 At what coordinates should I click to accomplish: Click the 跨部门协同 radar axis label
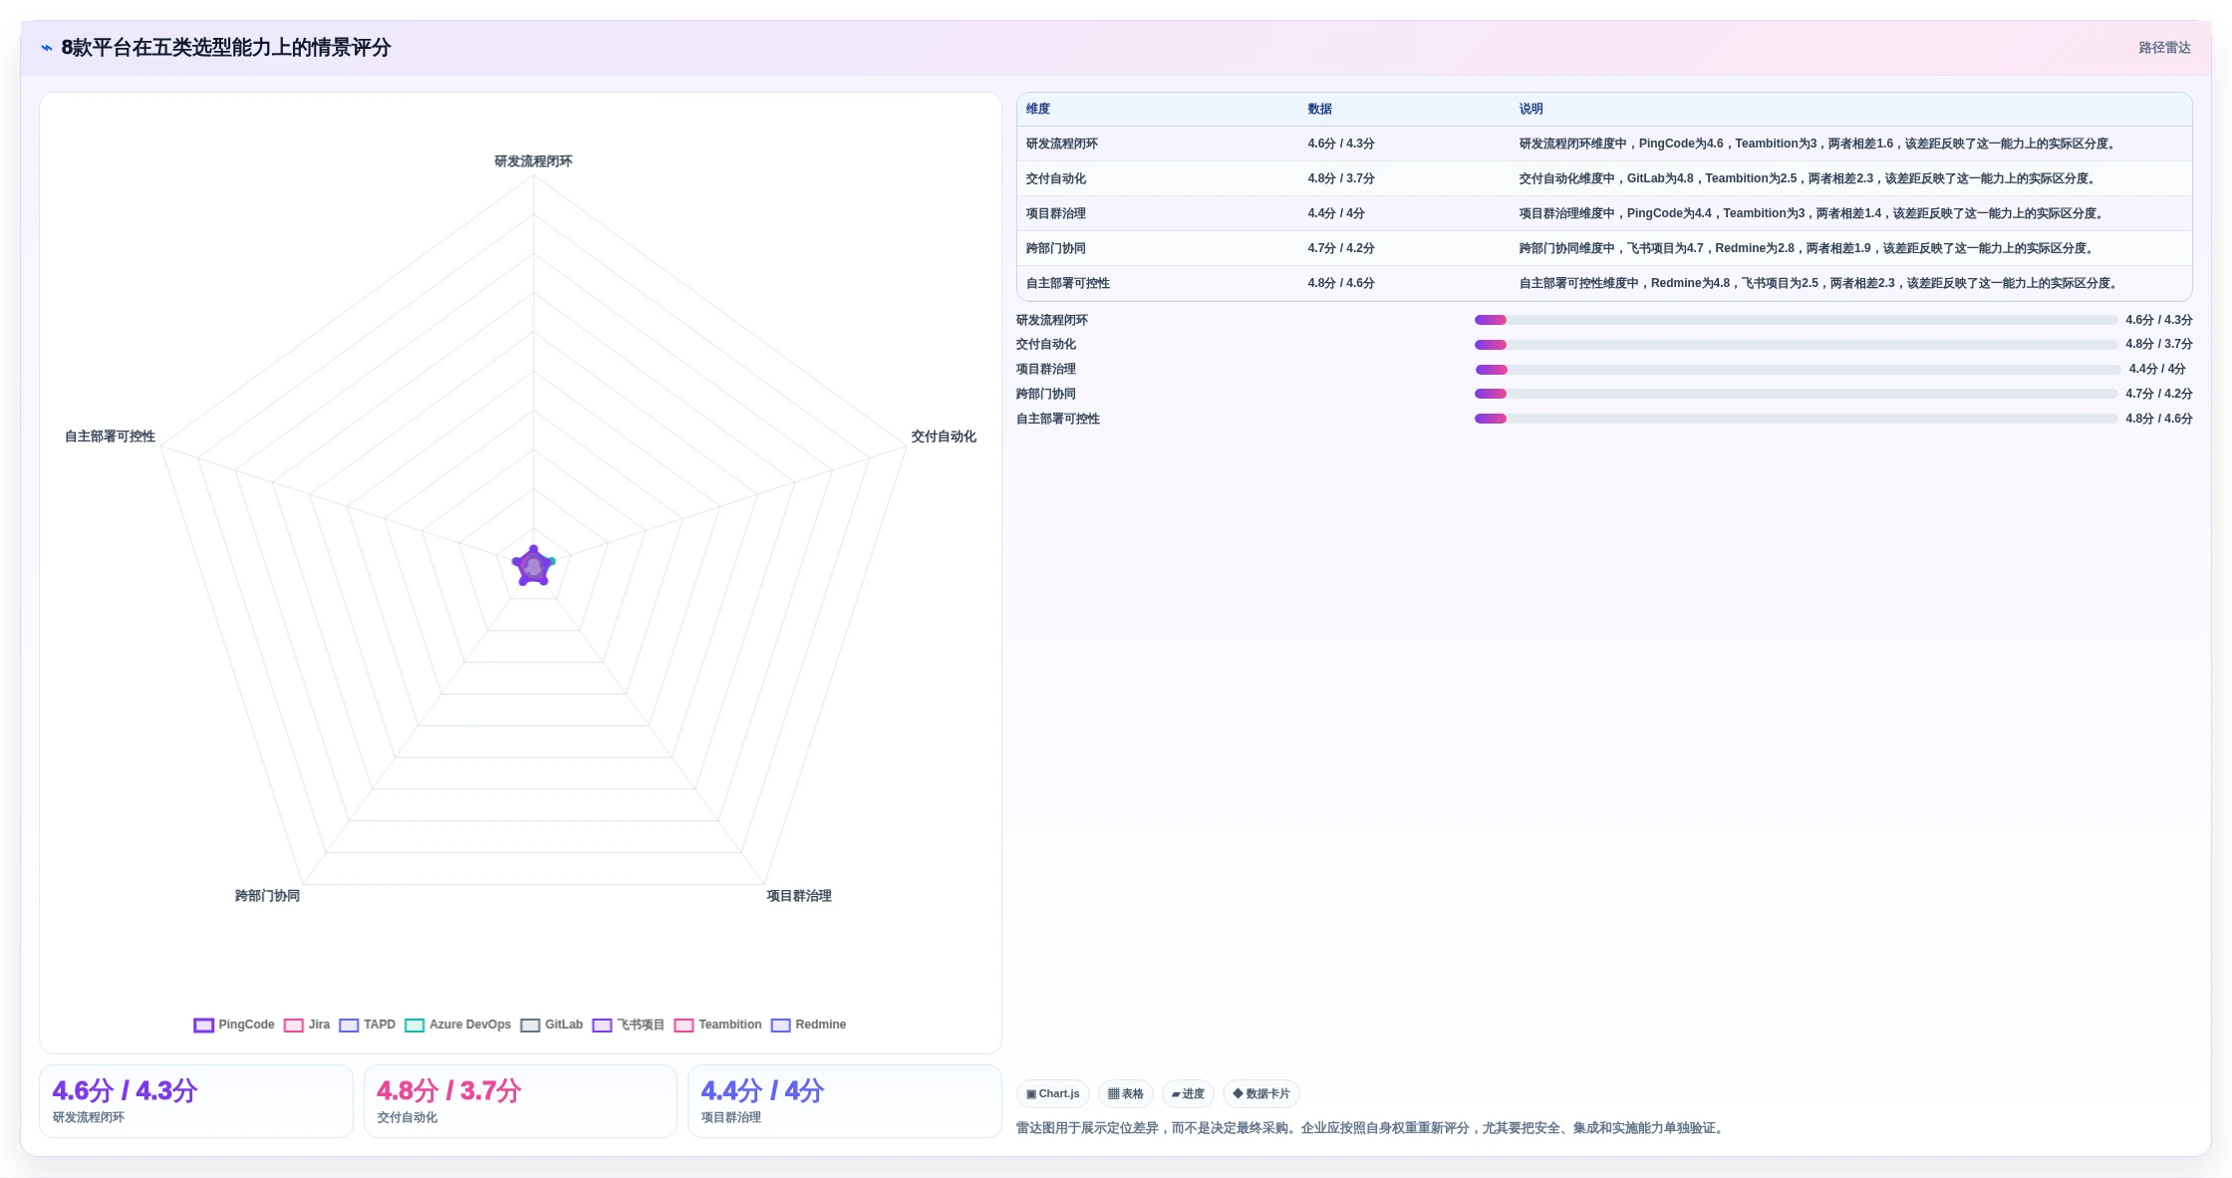click(x=267, y=896)
